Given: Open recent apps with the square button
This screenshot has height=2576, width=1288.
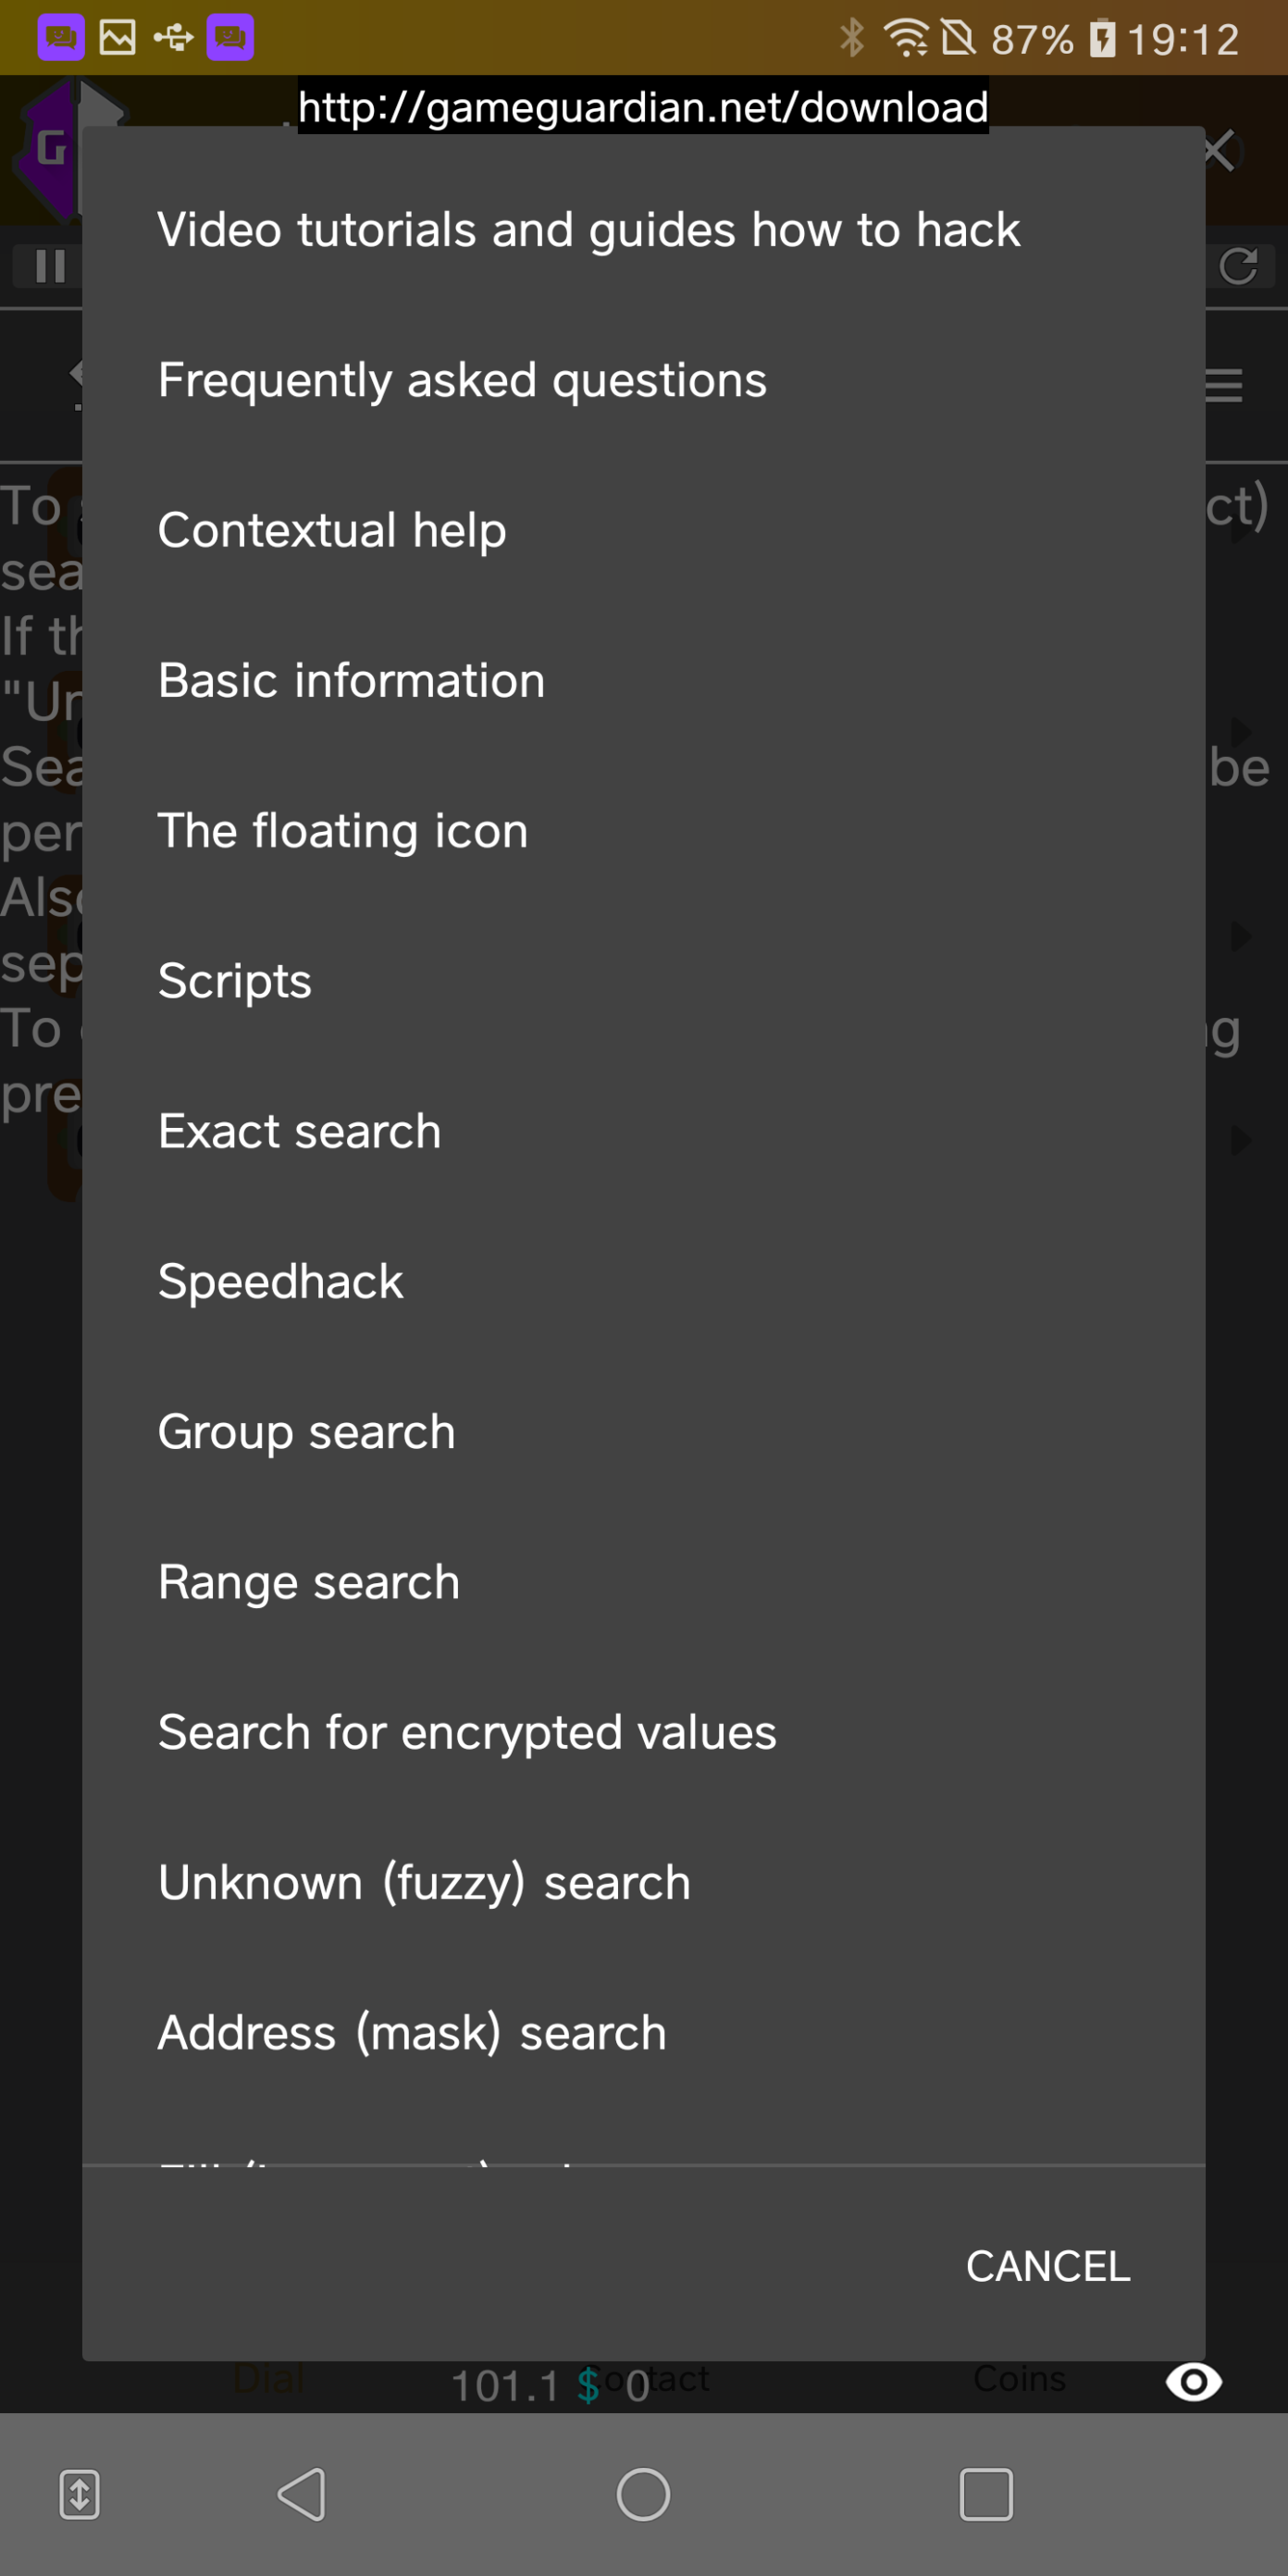Looking at the screenshot, I should [986, 2494].
